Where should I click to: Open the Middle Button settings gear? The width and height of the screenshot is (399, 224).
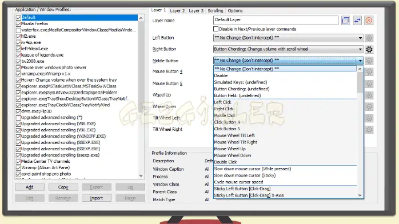(x=369, y=61)
